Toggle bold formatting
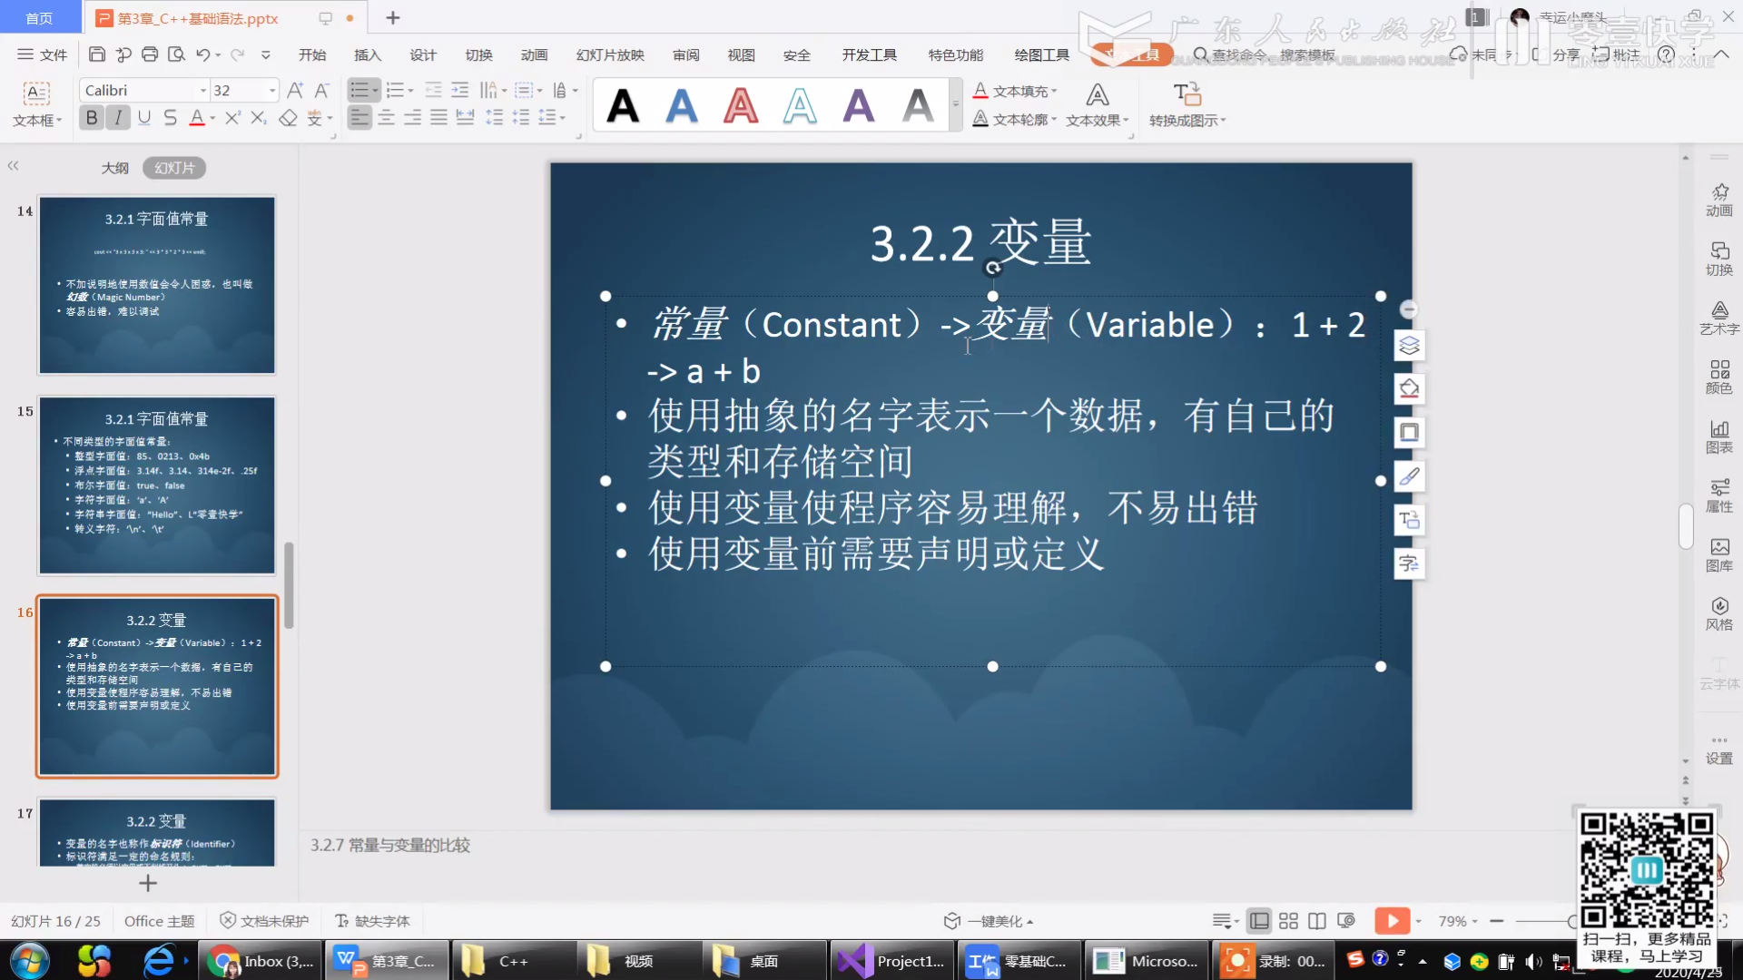 point(92,118)
